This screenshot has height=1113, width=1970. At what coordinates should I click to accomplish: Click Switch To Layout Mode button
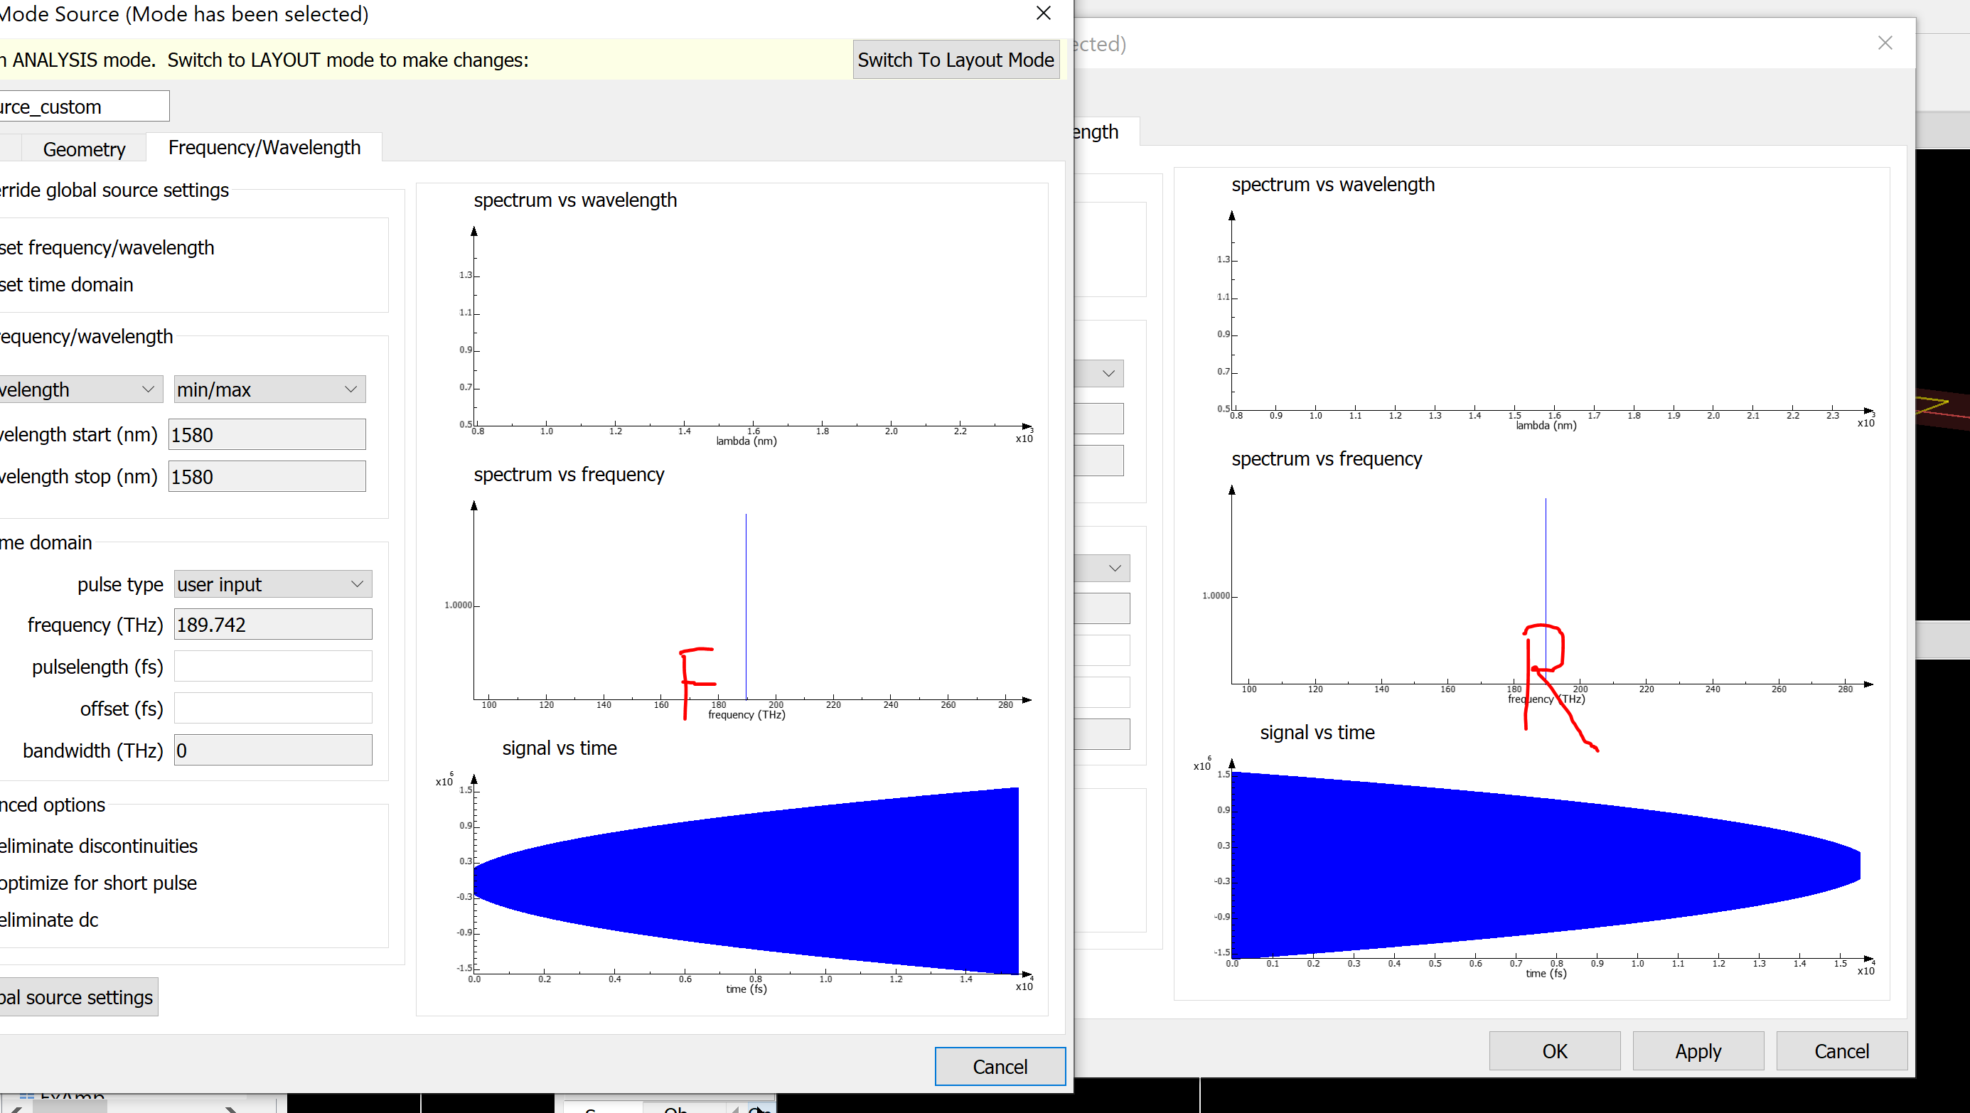pos(955,60)
